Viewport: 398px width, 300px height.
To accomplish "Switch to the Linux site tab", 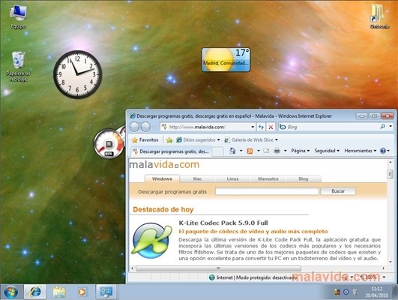I will point(233,178).
